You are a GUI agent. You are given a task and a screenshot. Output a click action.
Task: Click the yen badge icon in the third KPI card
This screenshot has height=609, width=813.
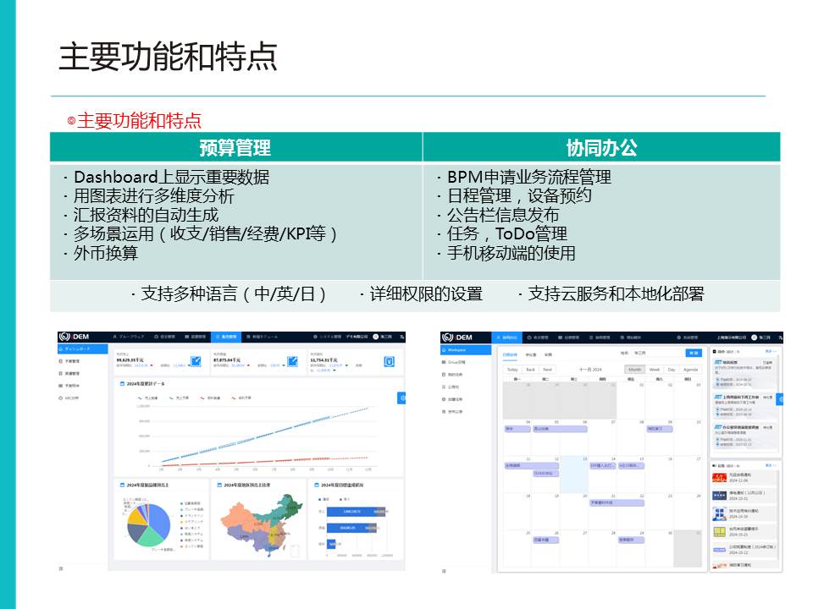(390, 362)
